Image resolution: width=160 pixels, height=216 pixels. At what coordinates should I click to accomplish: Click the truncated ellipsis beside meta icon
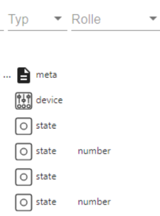(7, 77)
